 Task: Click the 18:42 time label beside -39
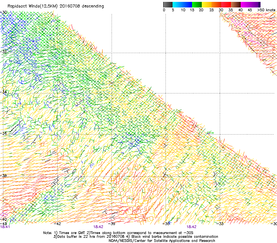98,227
